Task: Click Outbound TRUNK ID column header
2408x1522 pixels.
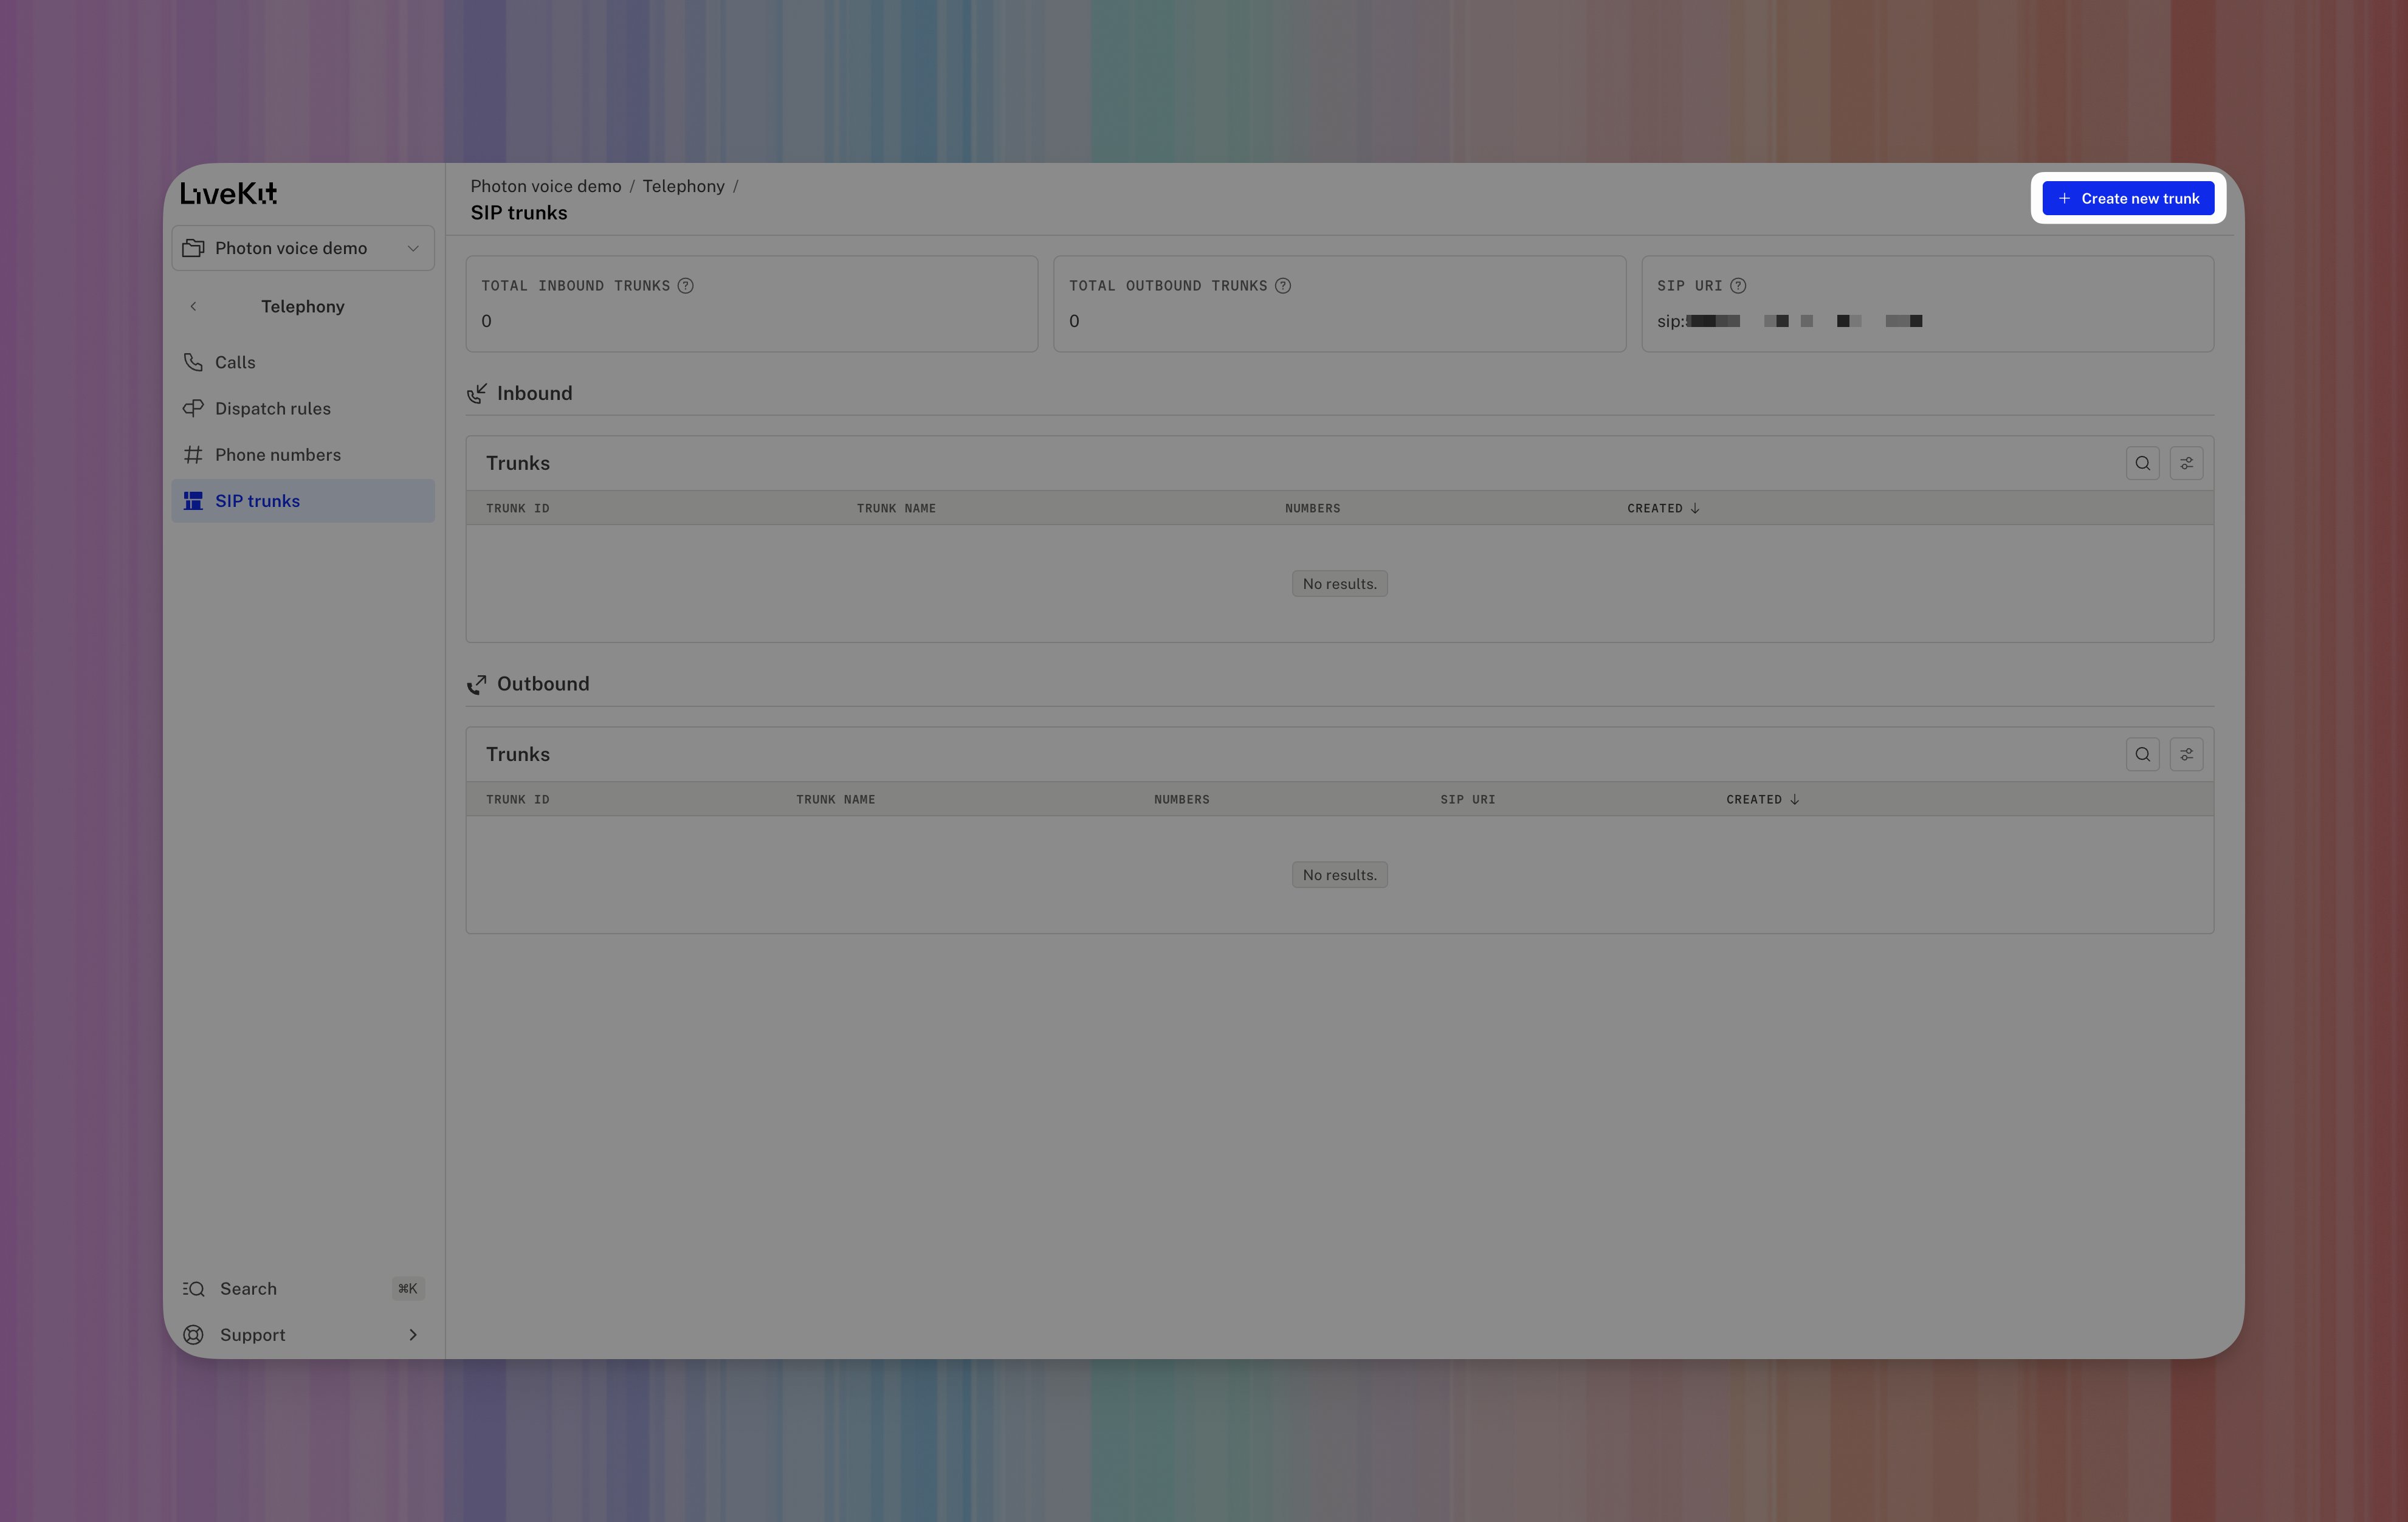Action: click(x=517, y=799)
